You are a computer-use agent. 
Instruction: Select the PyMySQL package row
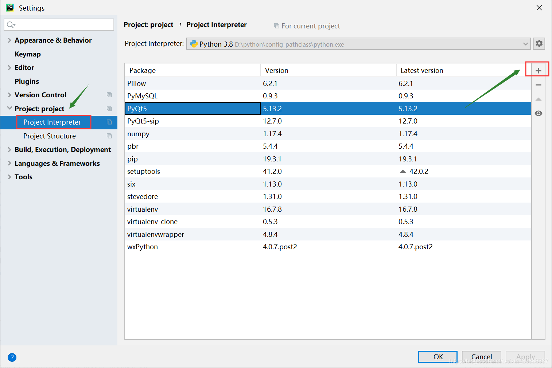point(328,96)
